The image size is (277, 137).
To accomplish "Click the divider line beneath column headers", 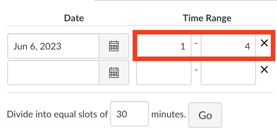I will (140, 26).
